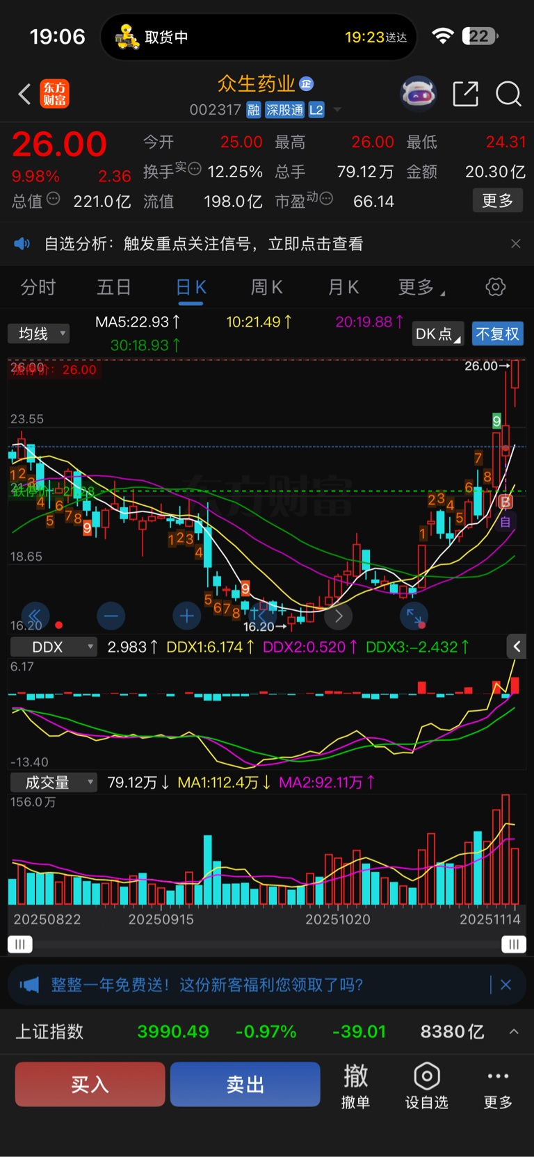Switch to 分时 tab
The image size is (534, 1157).
pyautogui.click(x=38, y=287)
